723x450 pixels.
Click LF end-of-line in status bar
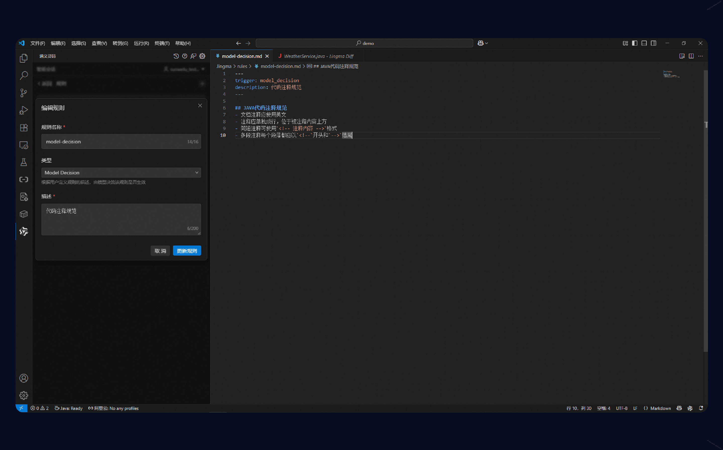point(635,408)
